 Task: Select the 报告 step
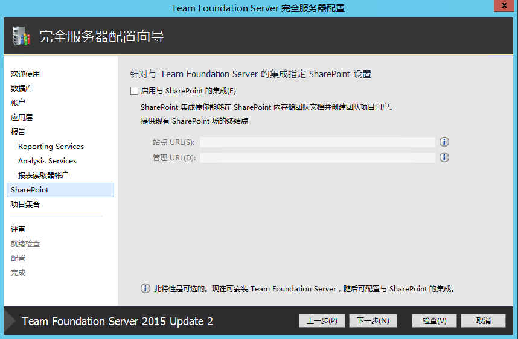pyautogui.click(x=18, y=131)
